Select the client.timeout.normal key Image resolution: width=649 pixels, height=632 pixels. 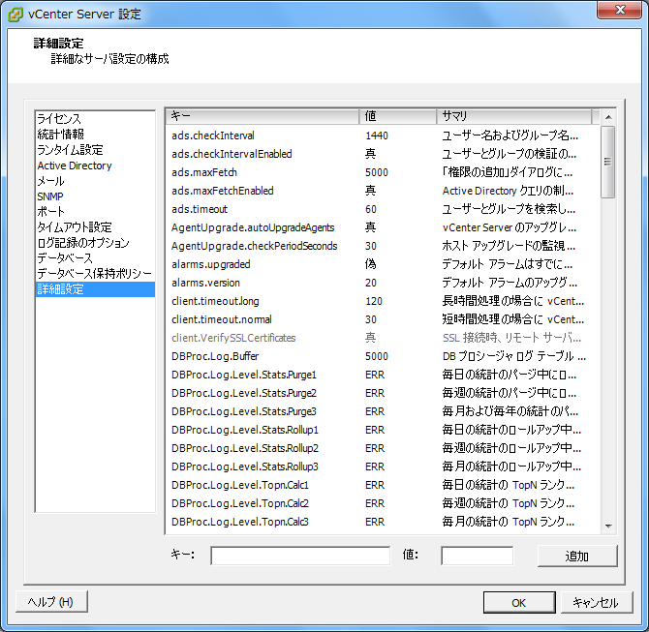[x=222, y=319]
